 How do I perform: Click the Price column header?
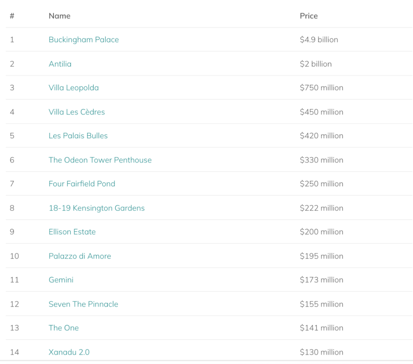tap(309, 16)
